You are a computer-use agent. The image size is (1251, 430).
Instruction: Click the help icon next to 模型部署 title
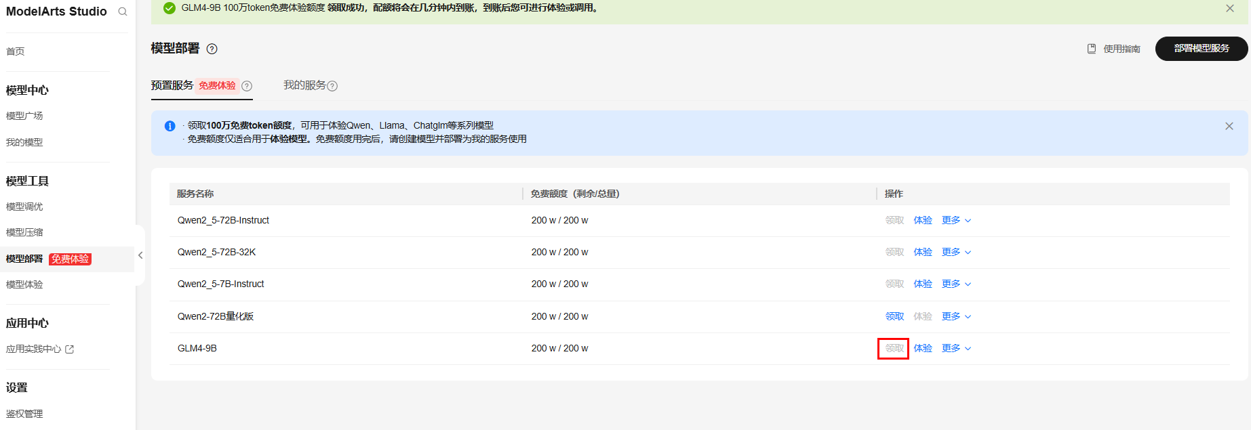(212, 49)
